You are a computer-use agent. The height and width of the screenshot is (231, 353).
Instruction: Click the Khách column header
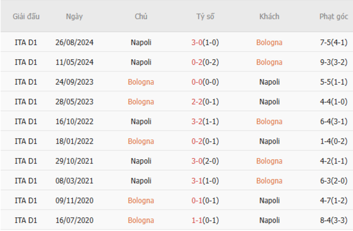tap(269, 16)
